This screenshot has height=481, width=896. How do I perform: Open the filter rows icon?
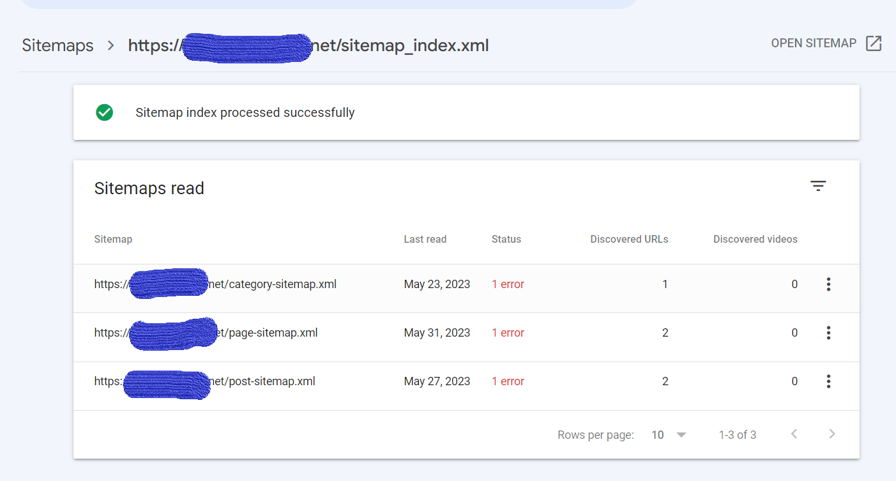click(818, 186)
